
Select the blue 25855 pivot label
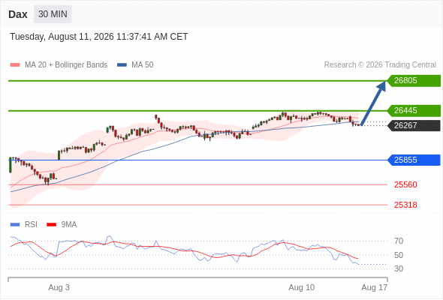pyautogui.click(x=414, y=160)
